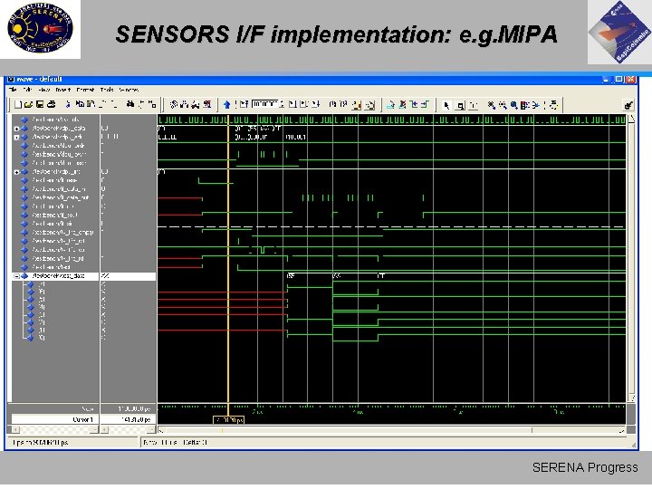652x489 pixels.
Task: Click the run length spinner arrows
Action: tap(282, 104)
